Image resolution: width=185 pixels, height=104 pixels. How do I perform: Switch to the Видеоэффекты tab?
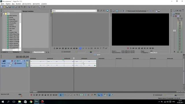39,52
